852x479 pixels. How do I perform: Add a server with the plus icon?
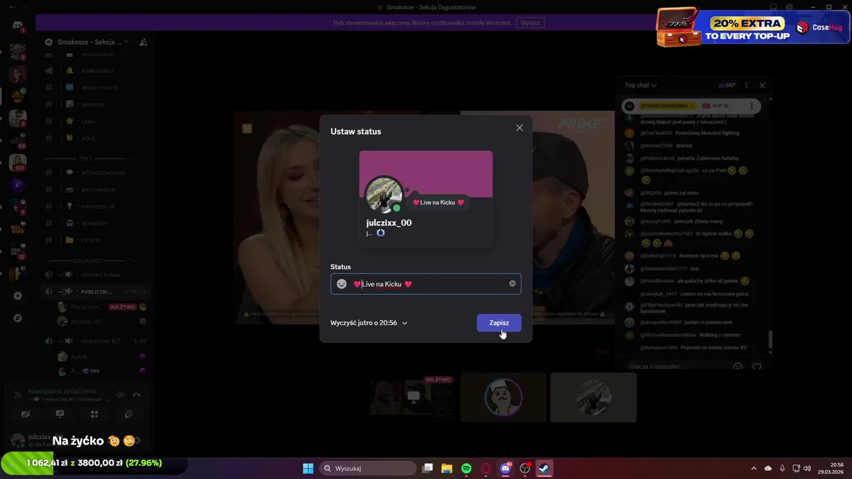(x=17, y=296)
